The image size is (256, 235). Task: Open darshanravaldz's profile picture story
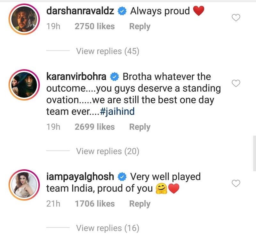(24, 19)
